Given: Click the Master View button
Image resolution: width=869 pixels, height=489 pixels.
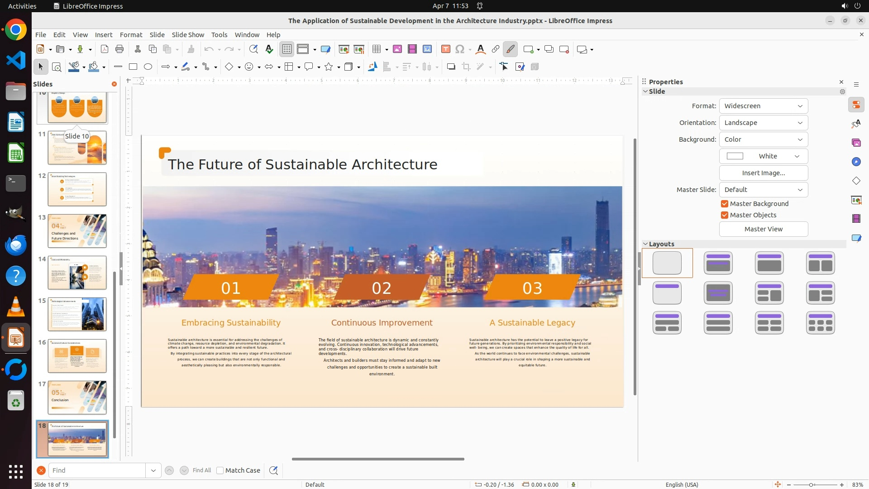Looking at the screenshot, I should pos(763,229).
